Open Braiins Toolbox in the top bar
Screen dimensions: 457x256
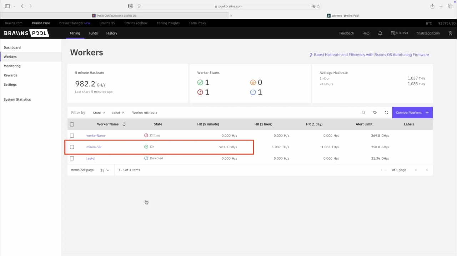(136, 23)
